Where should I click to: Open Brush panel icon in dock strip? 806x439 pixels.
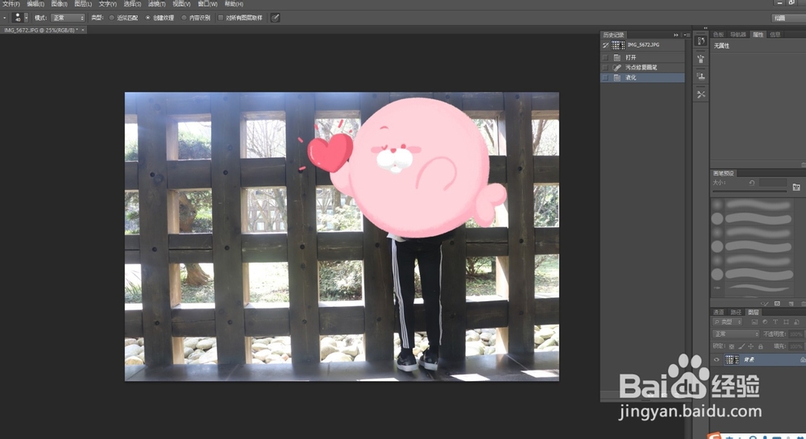(x=700, y=59)
